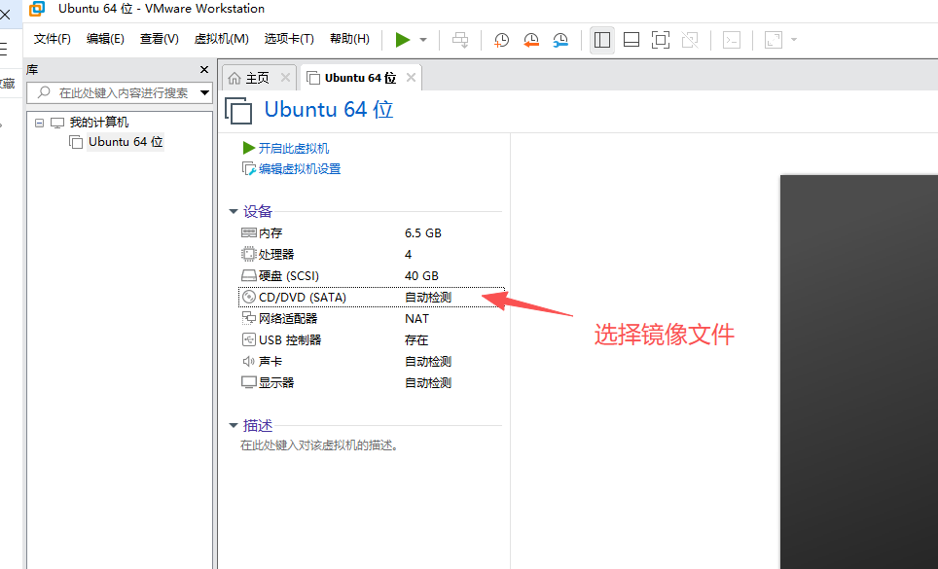Click the NAT network value
The height and width of the screenshot is (569, 938).
coord(417,319)
